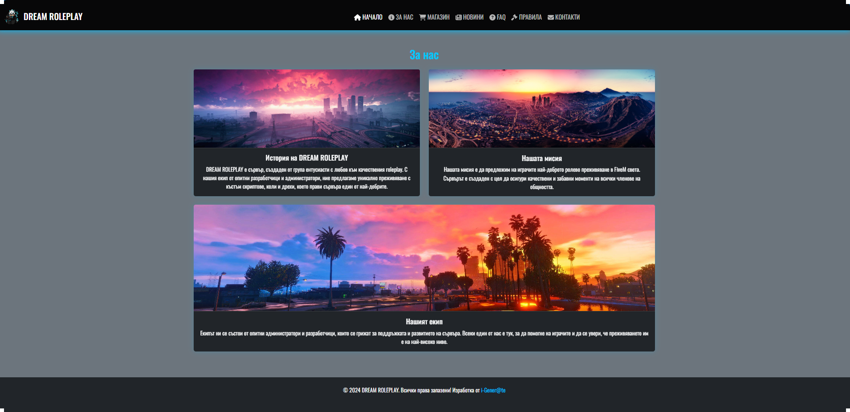
Task: Click the team card description paragraph
Action: [x=424, y=338]
